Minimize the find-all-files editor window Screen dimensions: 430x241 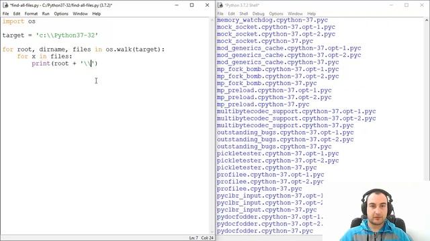point(177,5)
